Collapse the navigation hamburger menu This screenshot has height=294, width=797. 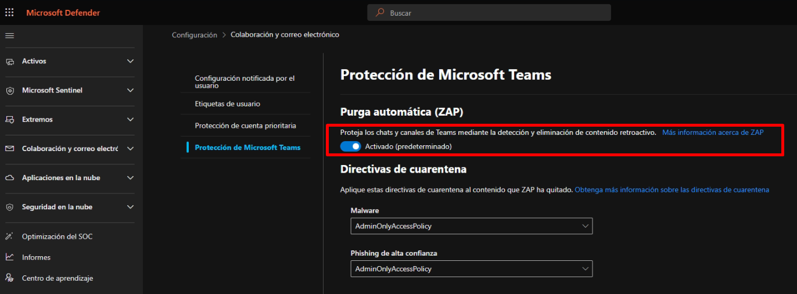coord(9,36)
